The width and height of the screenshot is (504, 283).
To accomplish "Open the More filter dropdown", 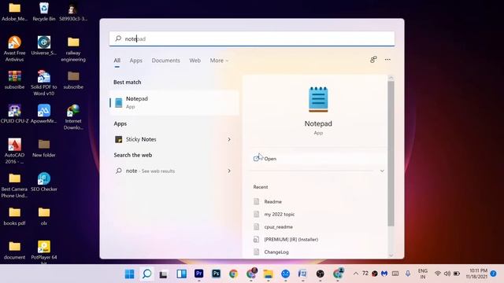I will coord(219,61).
